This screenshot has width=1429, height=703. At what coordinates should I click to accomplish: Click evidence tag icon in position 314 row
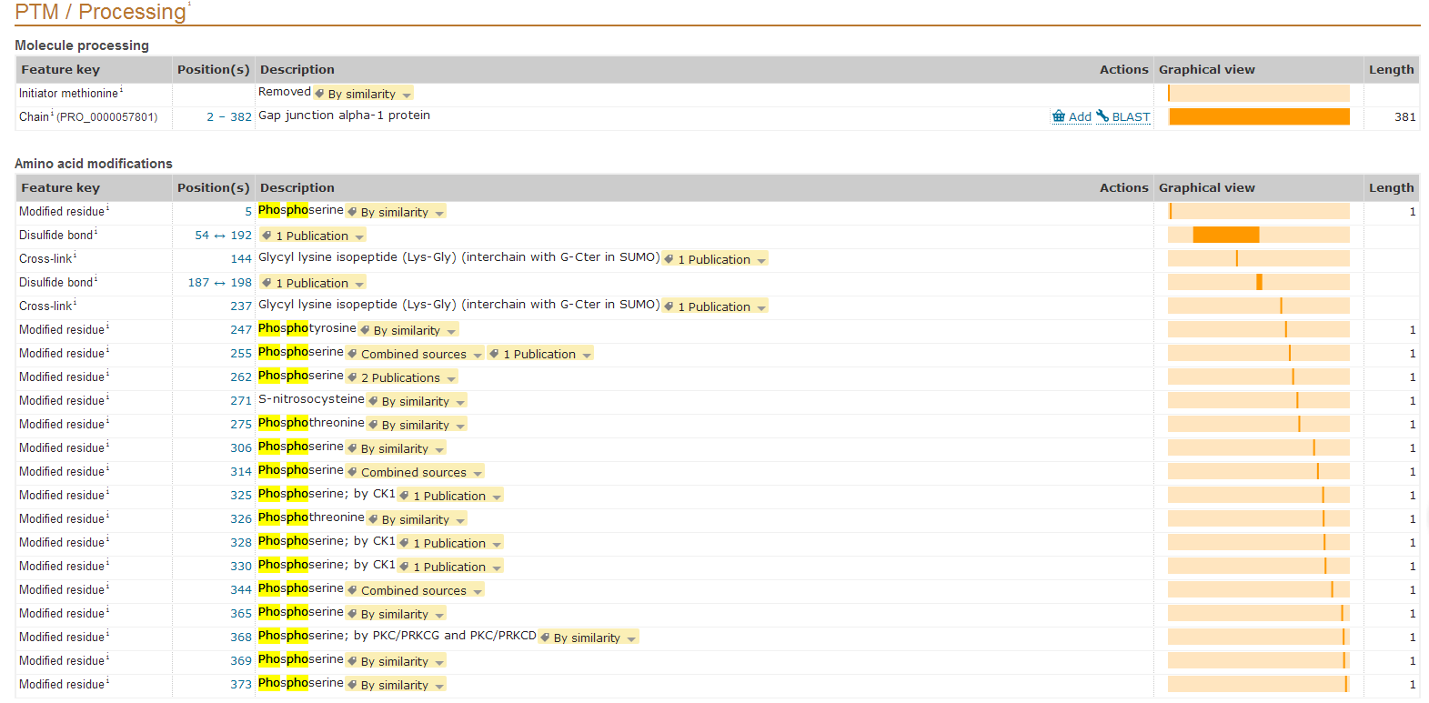352,472
